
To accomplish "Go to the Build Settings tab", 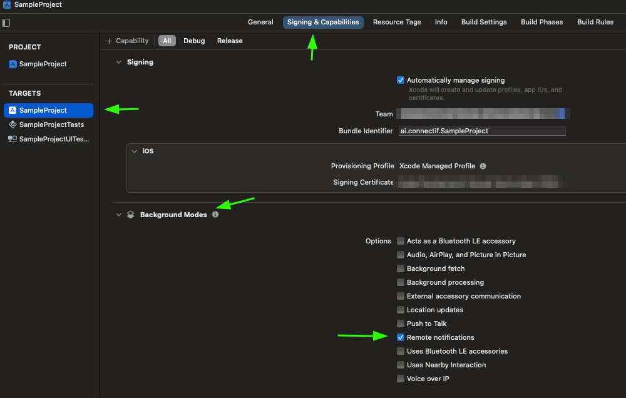I will 484,23.
